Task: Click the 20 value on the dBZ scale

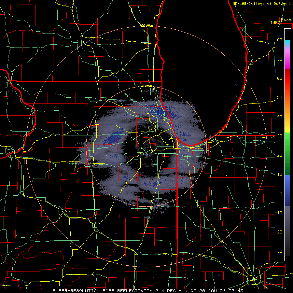Action: click(280, 155)
